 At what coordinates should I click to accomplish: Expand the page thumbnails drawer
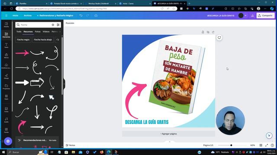(170, 142)
